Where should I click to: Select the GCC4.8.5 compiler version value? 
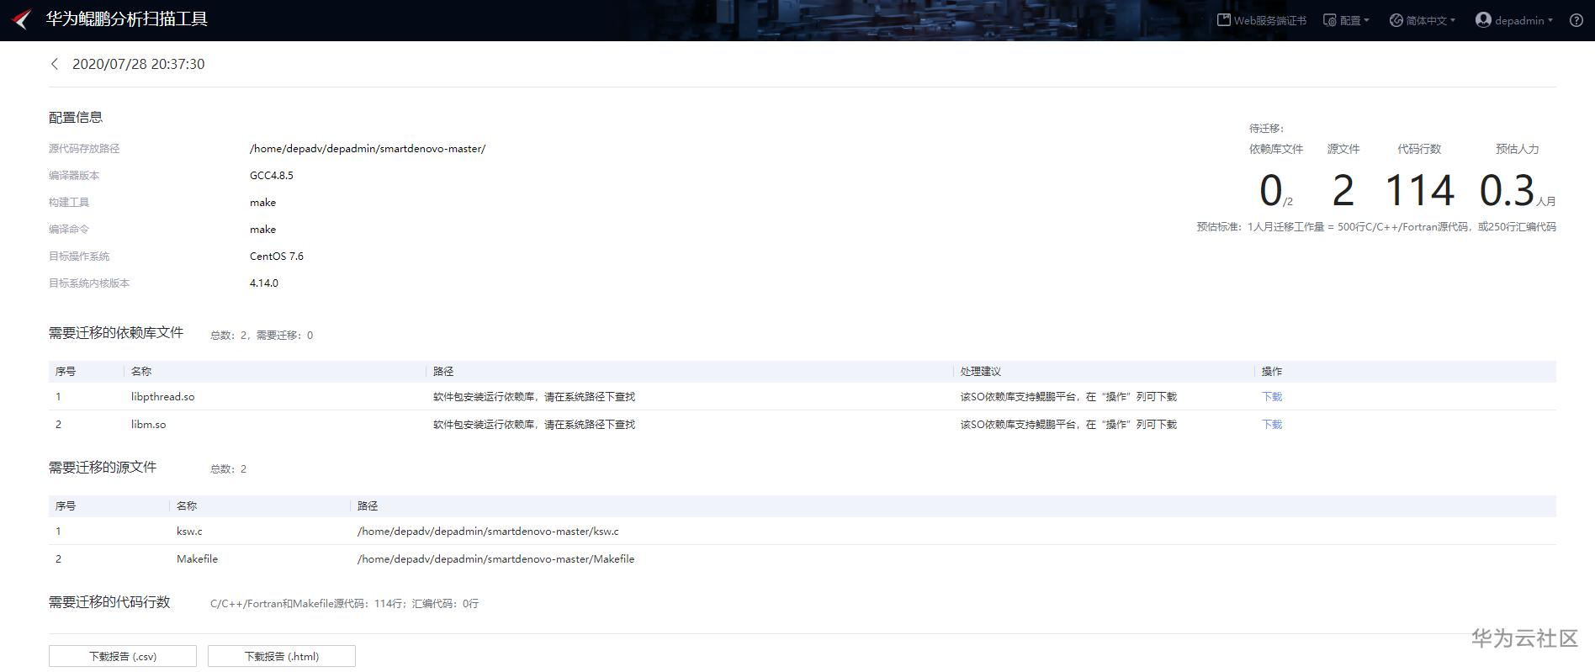(272, 176)
